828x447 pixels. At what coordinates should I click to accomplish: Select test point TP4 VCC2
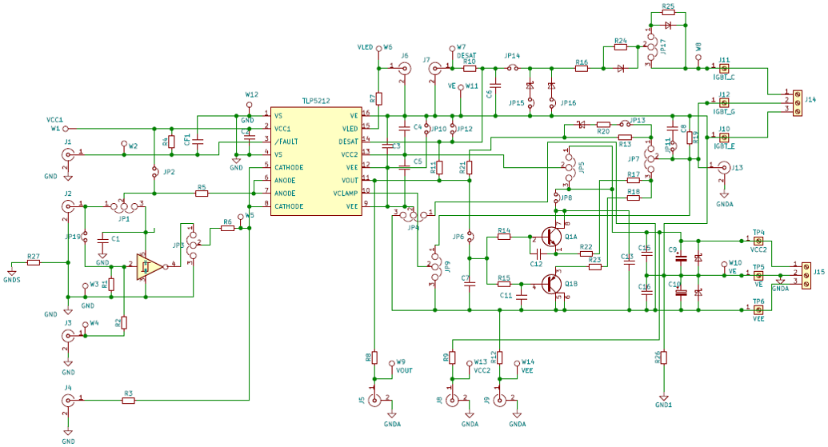coord(758,240)
